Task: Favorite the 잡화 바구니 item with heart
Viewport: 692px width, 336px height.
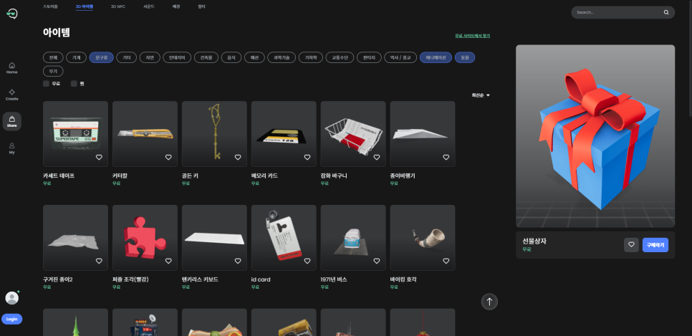Action: (377, 157)
